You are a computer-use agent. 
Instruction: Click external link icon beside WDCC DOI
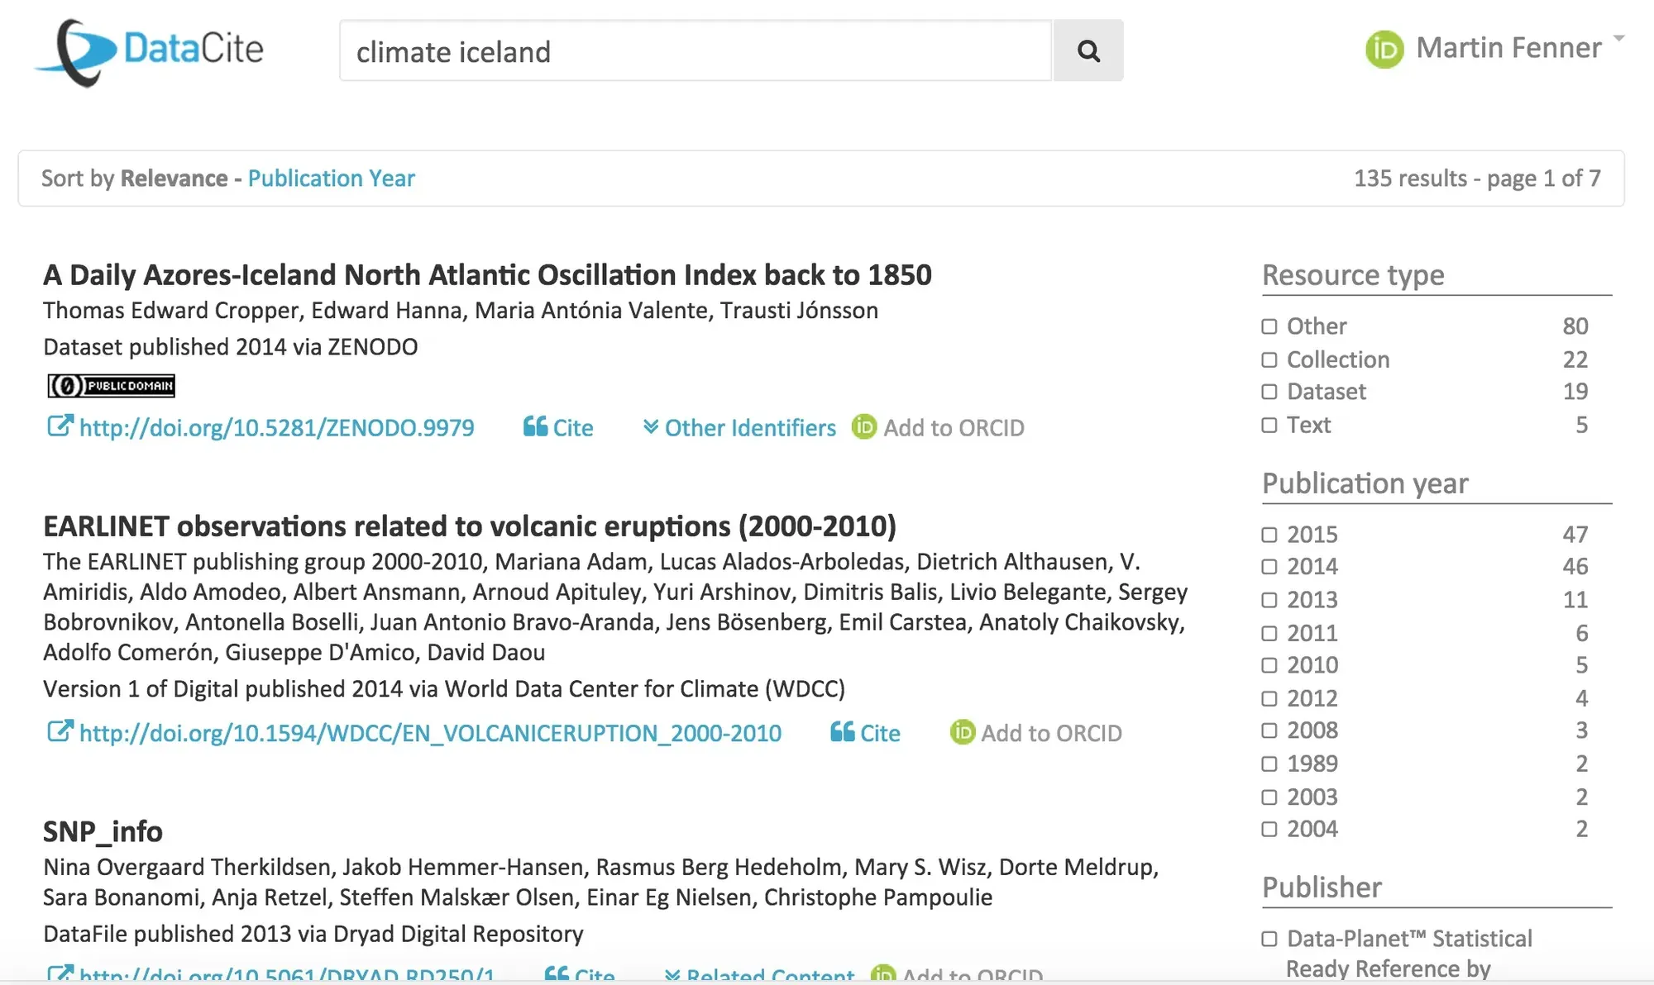point(59,732)
